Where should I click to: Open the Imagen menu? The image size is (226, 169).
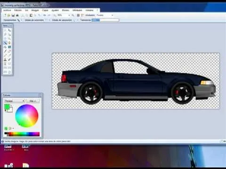pos(35,10)
